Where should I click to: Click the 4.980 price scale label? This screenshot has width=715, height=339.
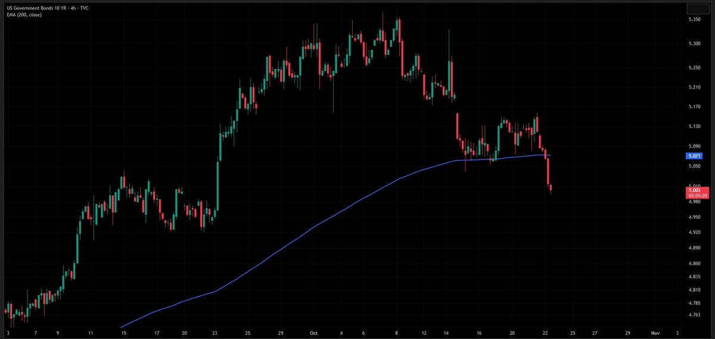694,202
